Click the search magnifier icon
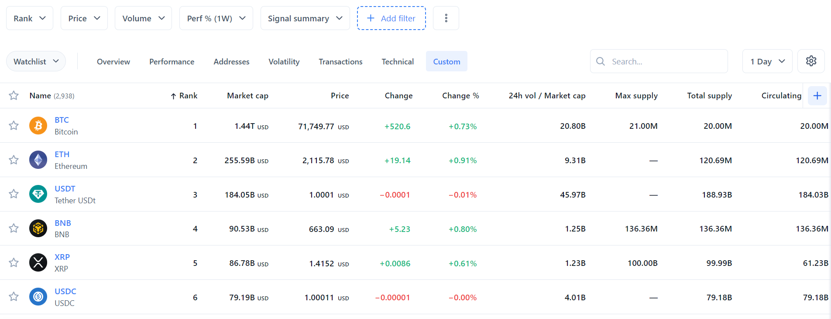 coord(601,61)
